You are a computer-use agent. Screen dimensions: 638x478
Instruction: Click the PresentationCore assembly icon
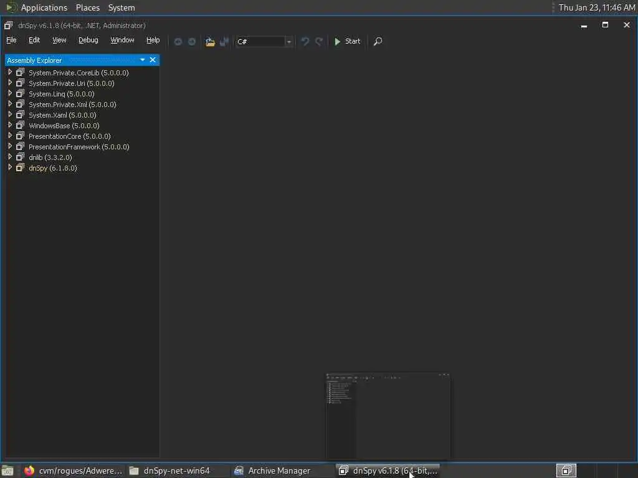pyautogui.click(x=20, y=136)
